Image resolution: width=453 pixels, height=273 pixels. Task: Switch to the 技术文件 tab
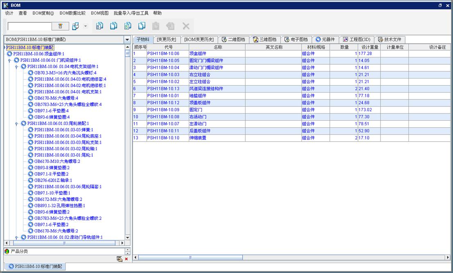(x=390, y=40)
